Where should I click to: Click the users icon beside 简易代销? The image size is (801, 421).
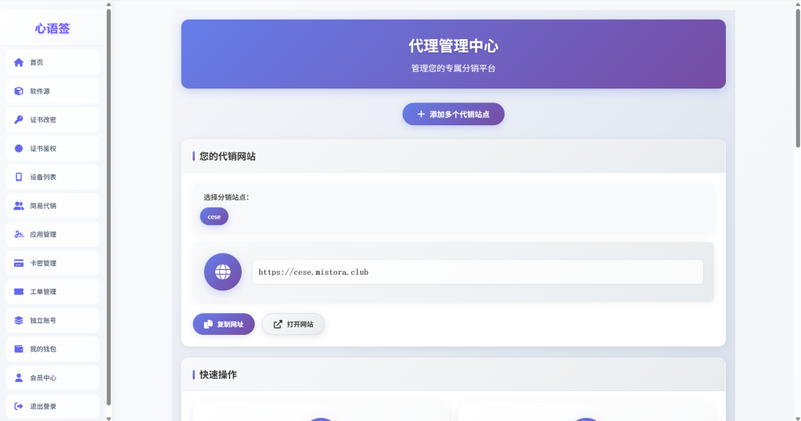point(19,205)
